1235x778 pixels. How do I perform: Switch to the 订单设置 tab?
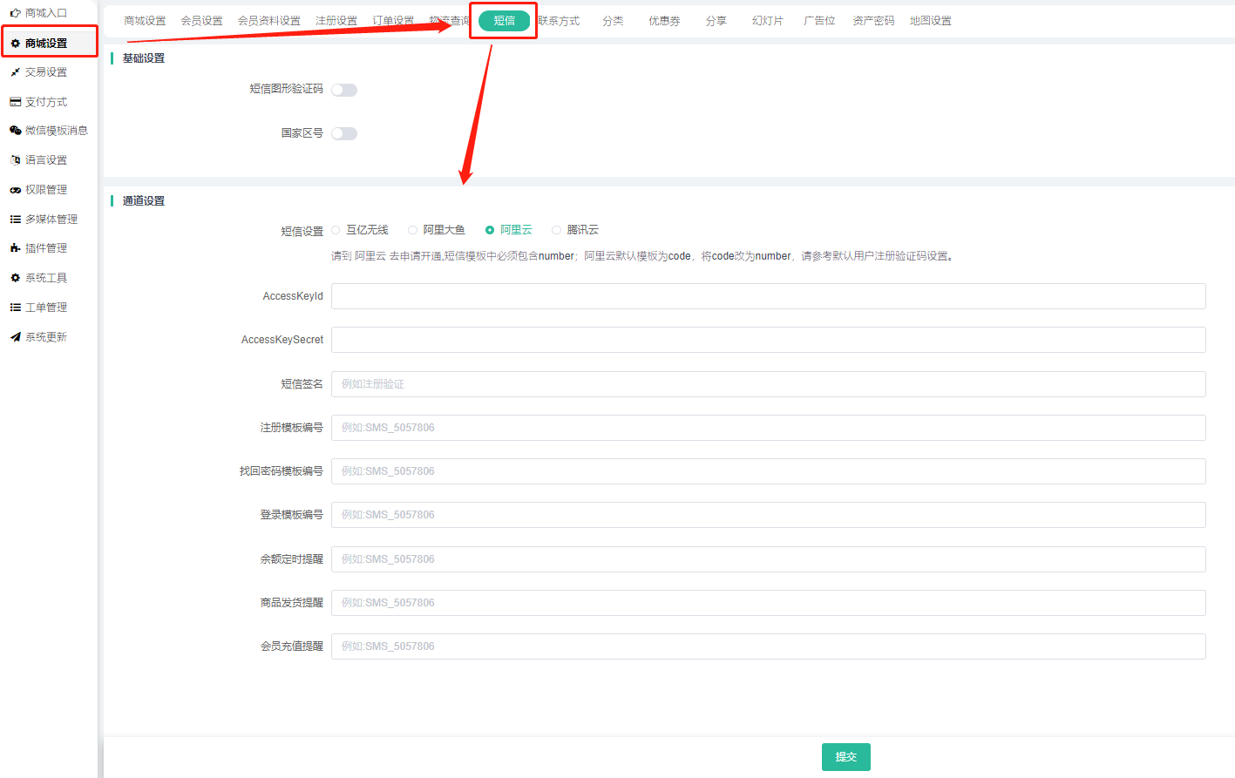pos(393,21)
